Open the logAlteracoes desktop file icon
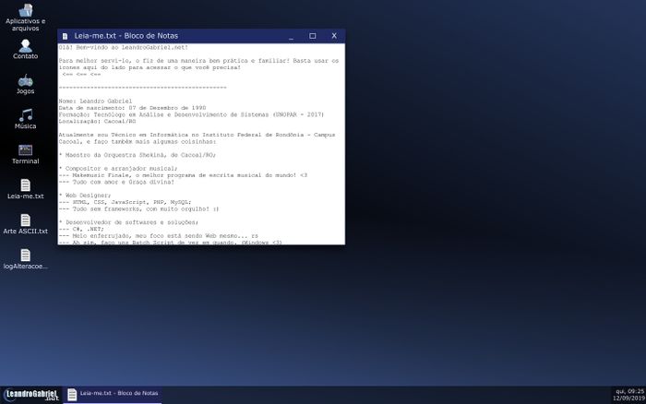 click(25, 255)
